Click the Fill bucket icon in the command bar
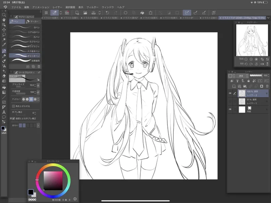The width and height of the screenshot is (271, 203). 142,13
